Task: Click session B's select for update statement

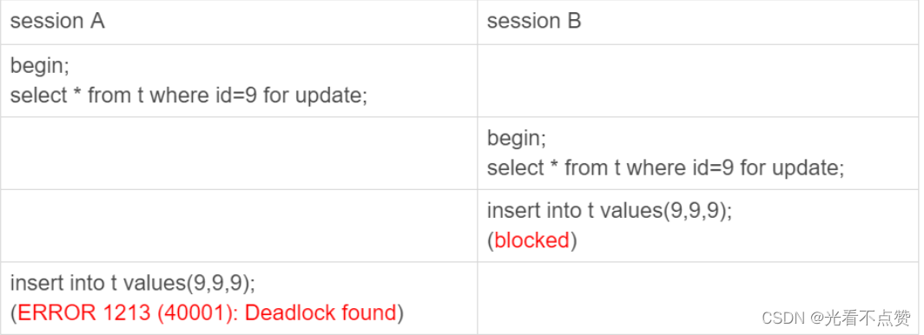Action: coord(666,167)
